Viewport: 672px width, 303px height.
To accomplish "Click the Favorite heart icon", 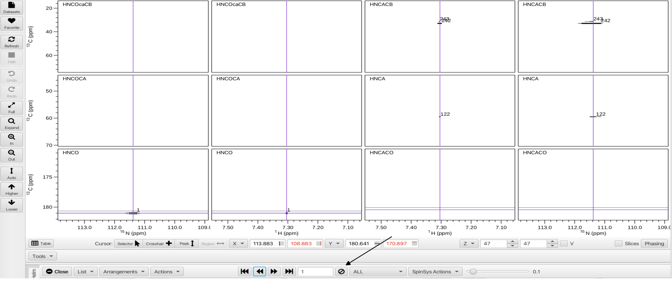I will point(12,23).
